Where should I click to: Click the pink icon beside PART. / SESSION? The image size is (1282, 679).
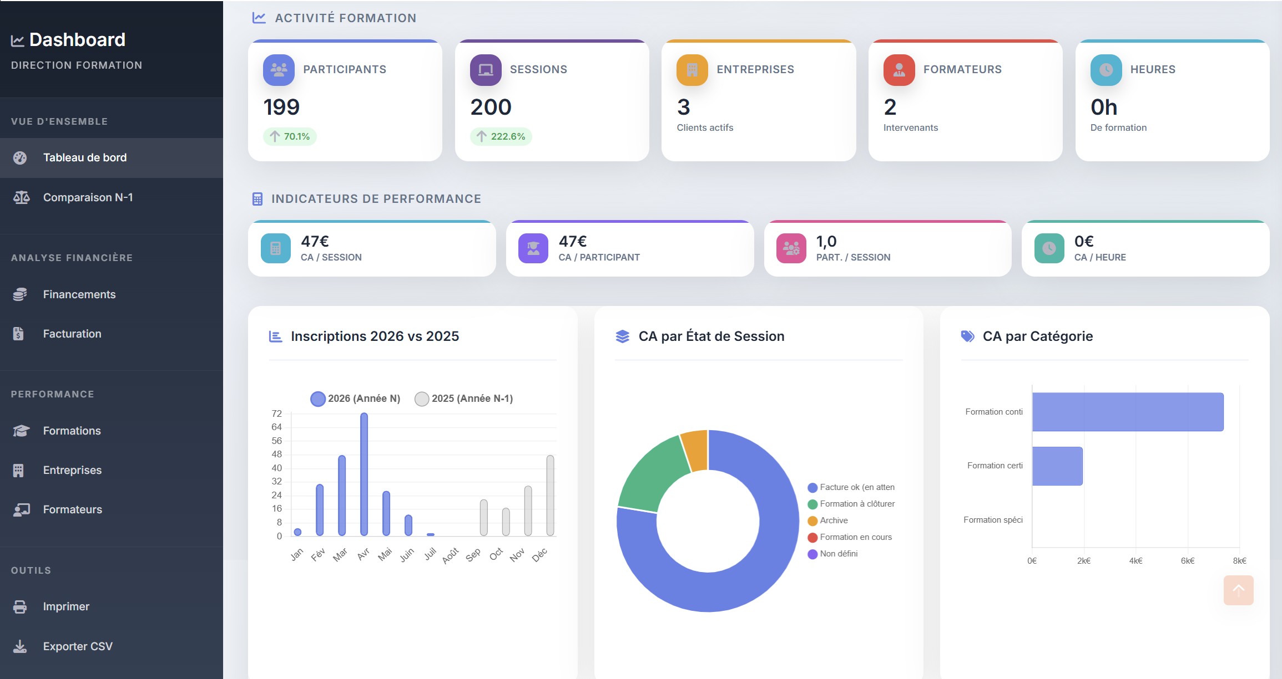click(x=790, y=248)
